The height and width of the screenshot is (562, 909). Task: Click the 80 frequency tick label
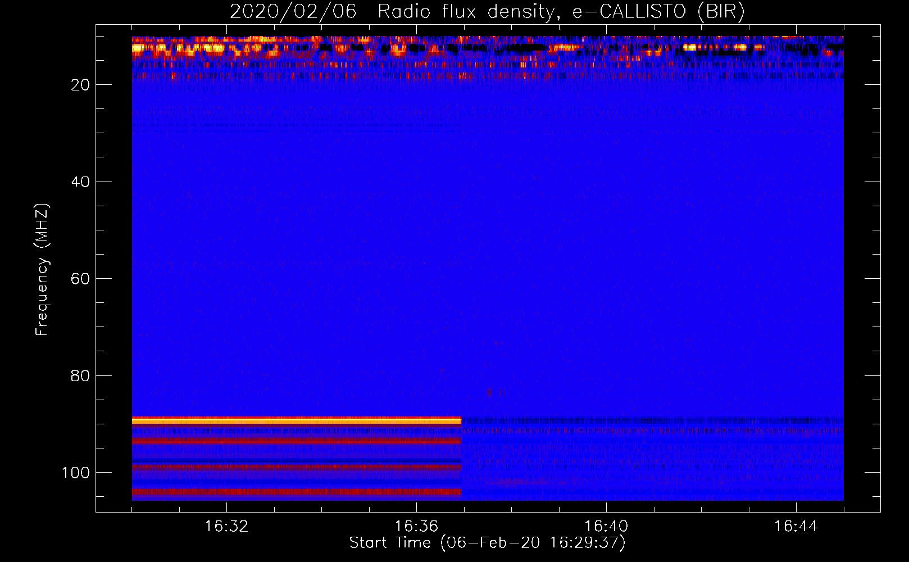pyautogui.click(x=80, y=375)
